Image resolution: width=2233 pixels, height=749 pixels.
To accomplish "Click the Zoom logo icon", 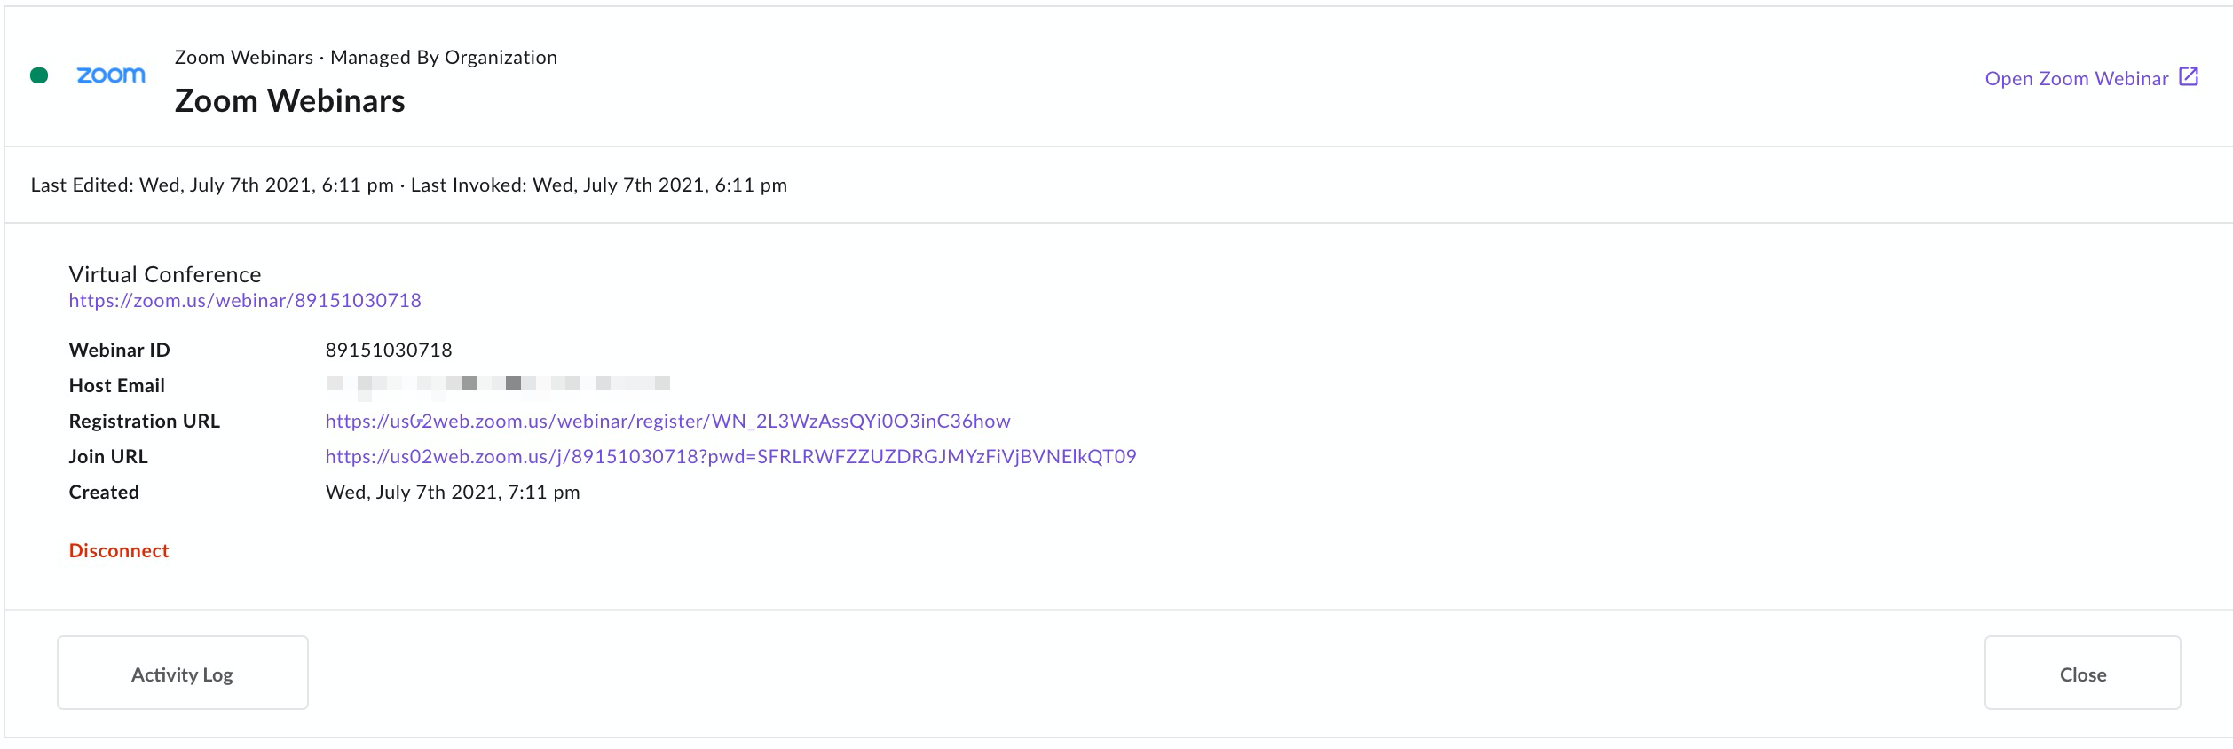I will coord(111,75).
